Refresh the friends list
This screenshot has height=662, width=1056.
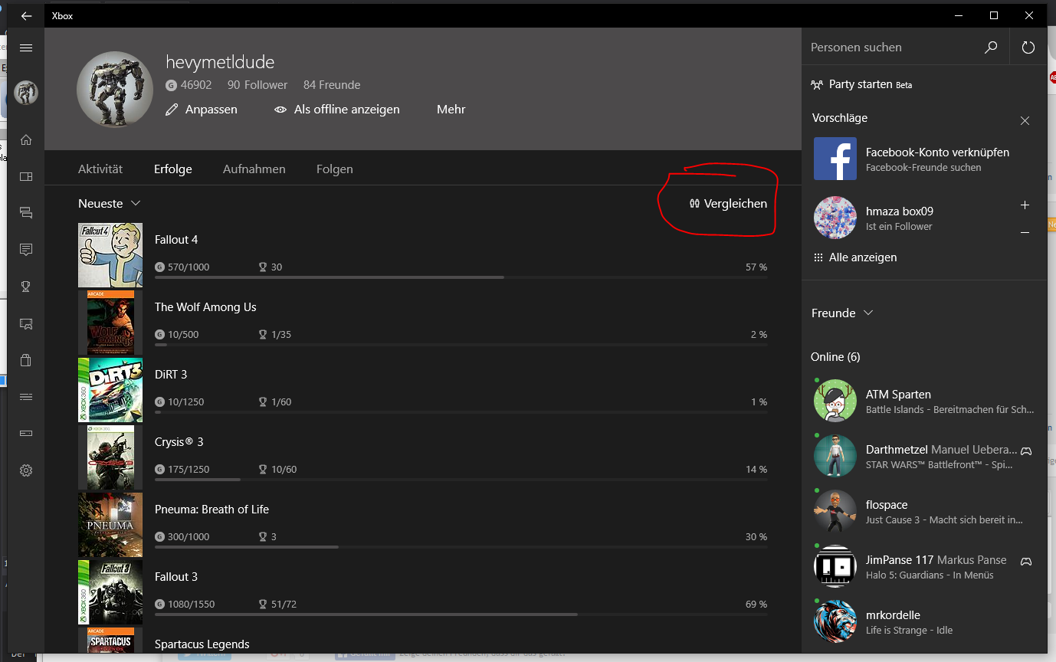click(x=1028, y=48)
